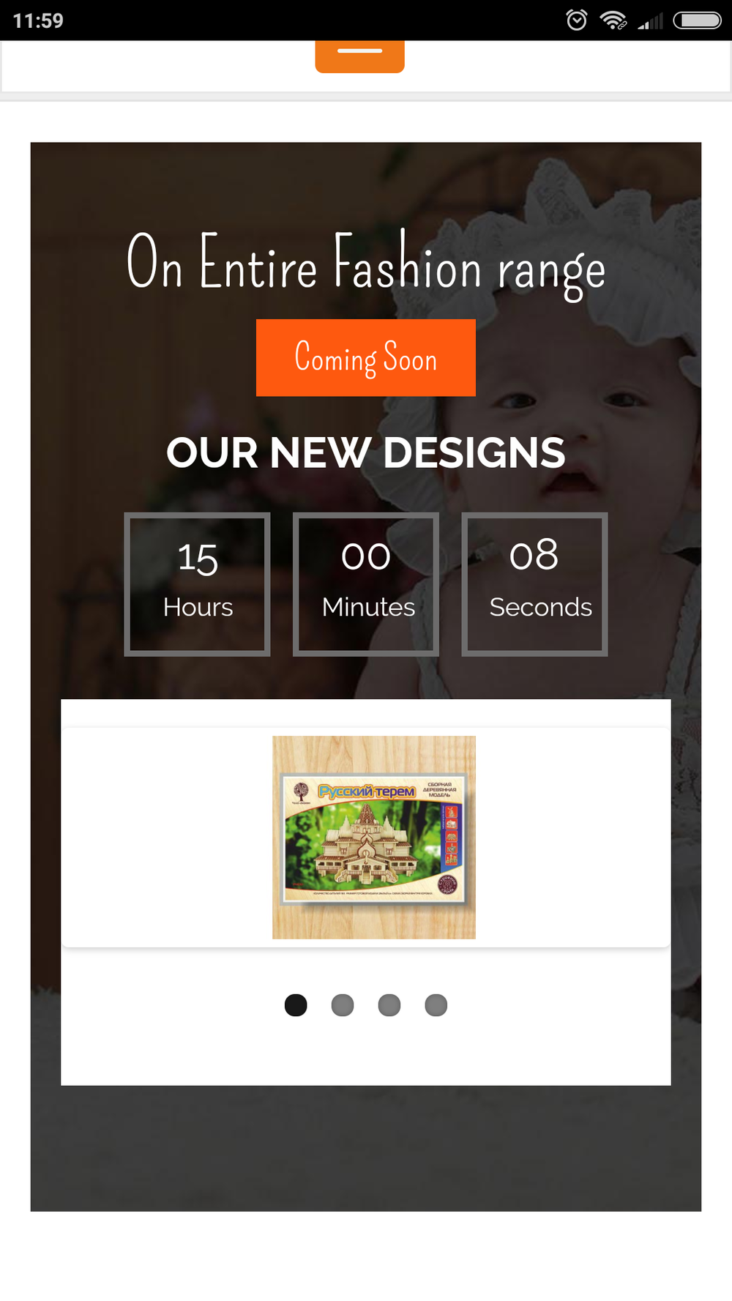The width and height of the screenshot is (732, 1301).
Task: Tap the Wi-Fi status bar icon
Action: (x=613, y=20)
